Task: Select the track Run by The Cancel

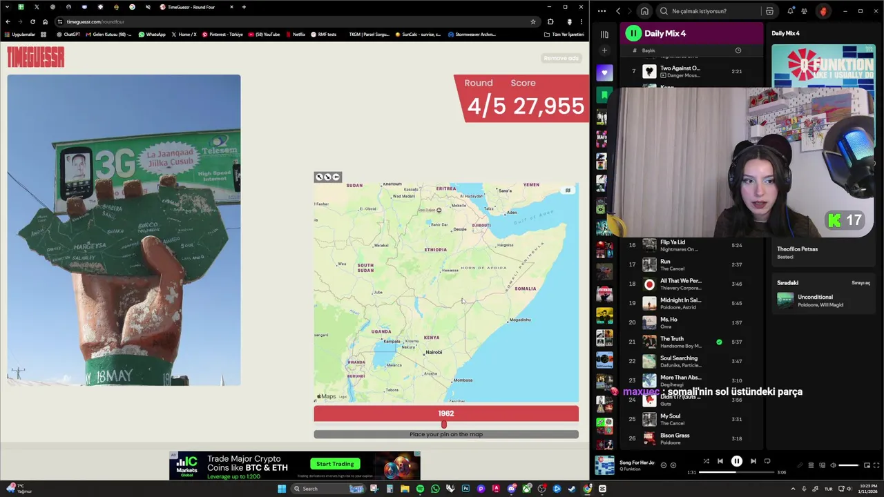Action: point(691,264)
